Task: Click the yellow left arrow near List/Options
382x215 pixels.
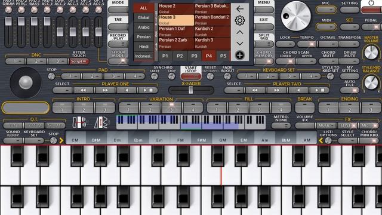Action: 321,140
